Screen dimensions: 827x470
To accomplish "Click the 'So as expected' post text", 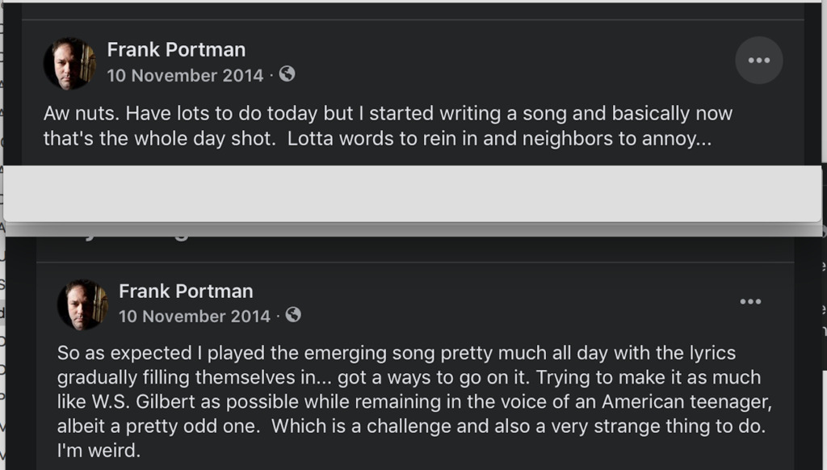I will 396,353.
